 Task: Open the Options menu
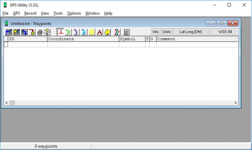(x=74, y=13)
